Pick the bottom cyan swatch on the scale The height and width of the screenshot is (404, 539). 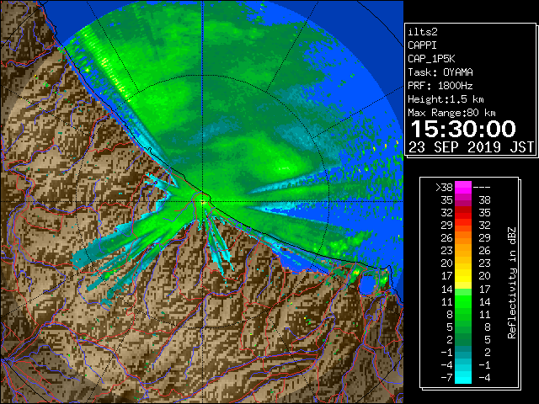pos(463,377)
